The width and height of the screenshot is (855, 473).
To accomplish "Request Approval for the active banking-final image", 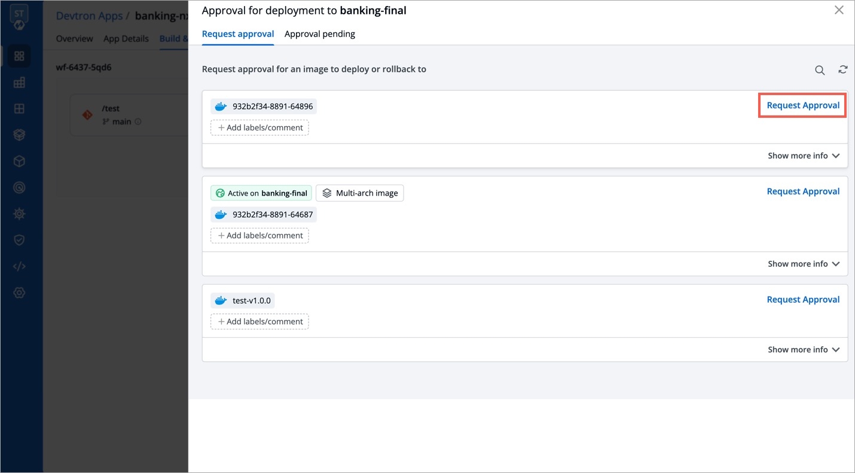I will [x=802, y=191].
